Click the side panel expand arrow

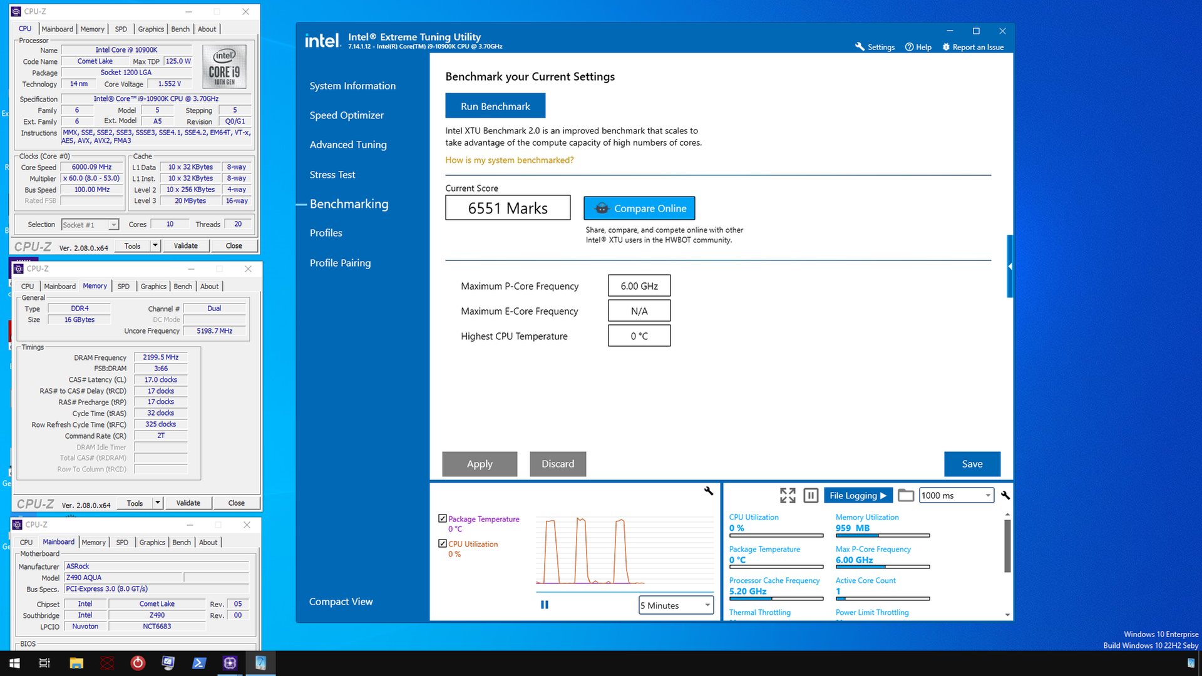tap(1010, 266)
